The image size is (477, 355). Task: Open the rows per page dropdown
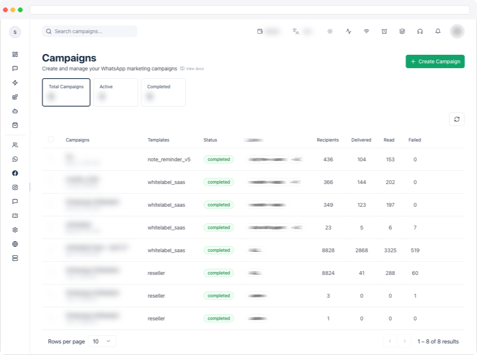(x=102, y=341)
